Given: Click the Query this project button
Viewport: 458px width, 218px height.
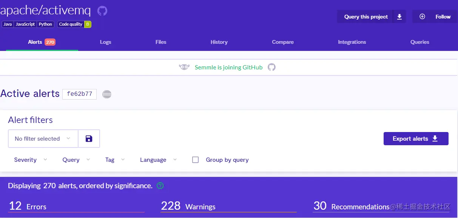Looking at the screenshot, I should 366,17.
